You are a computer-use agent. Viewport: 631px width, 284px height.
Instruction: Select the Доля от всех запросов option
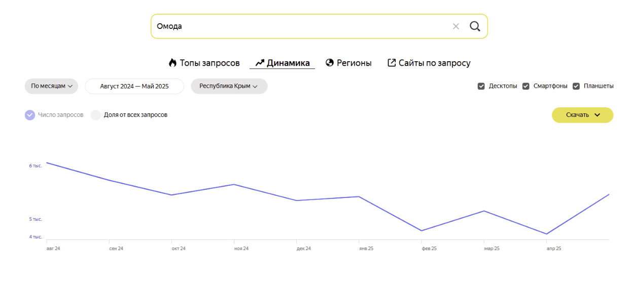[96, 115]
